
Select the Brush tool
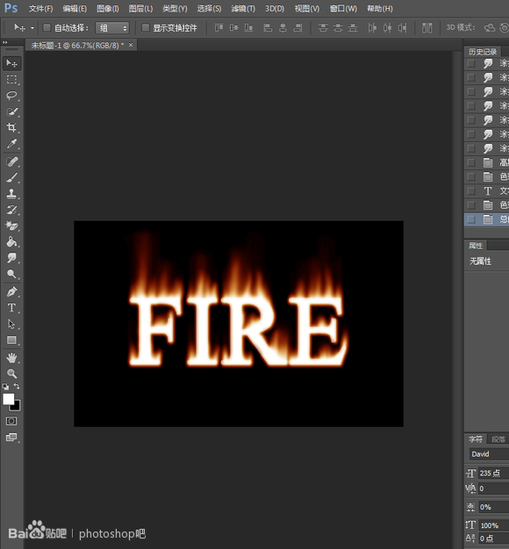11,178
